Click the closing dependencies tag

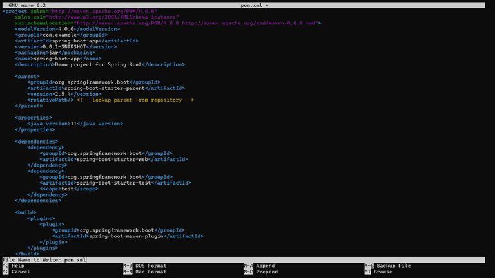click(x=38, y=201)
